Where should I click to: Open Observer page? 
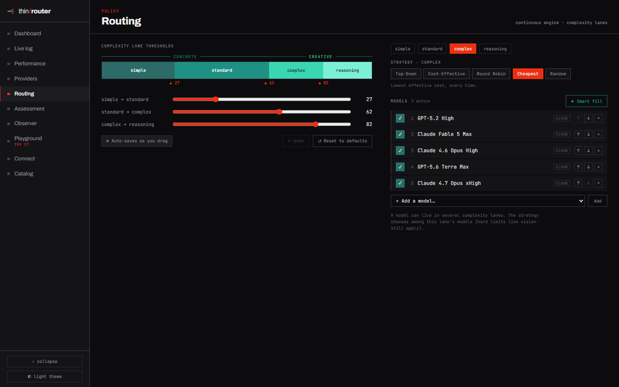45,123
